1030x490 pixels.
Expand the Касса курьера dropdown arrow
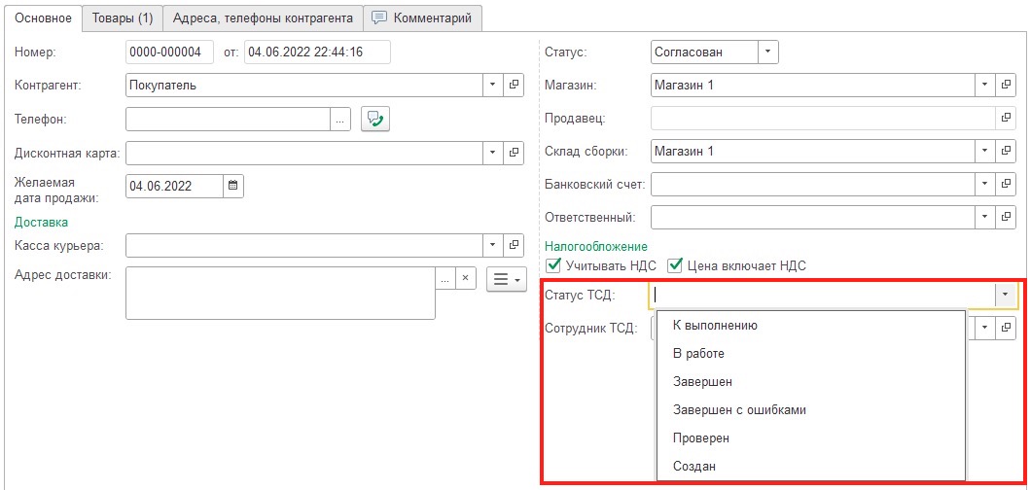(494, 244)
